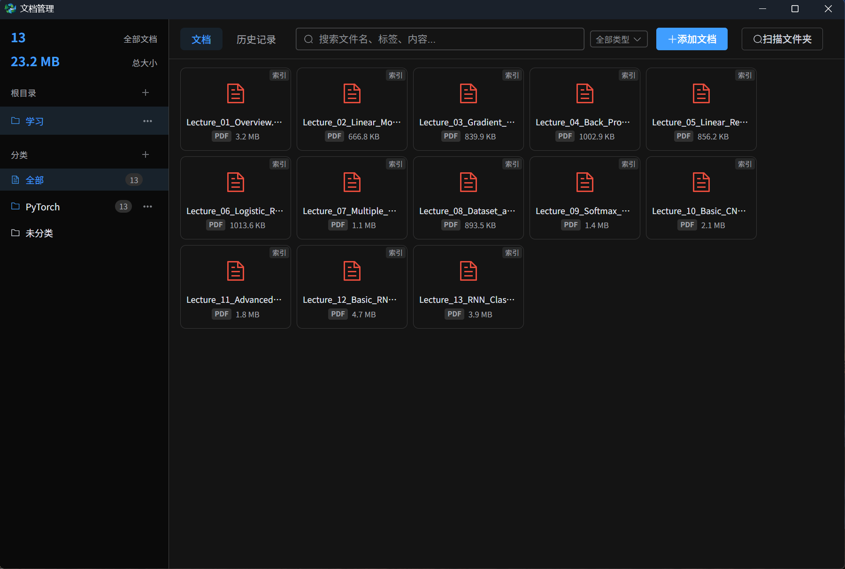Click the PDF icon of Lecture_10_Basic_CN
Screen dimensions: 845x569
pyautogui.click(x=701, y=182)
